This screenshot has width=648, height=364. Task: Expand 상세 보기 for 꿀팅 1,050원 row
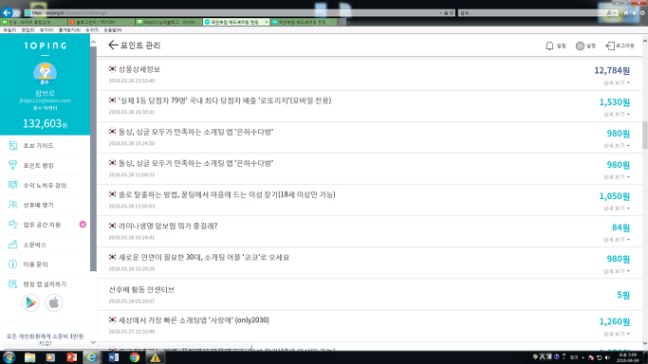click(617, 209)
